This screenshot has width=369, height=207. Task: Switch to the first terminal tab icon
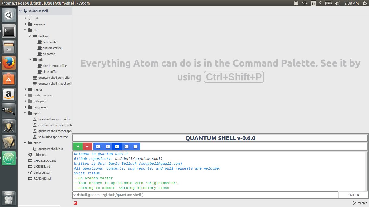click(x=98, y=146)
